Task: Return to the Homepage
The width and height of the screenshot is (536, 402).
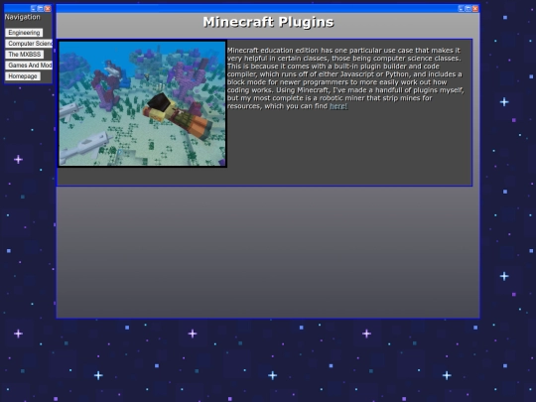Action: pyautogui.click(x=23, y=76)
